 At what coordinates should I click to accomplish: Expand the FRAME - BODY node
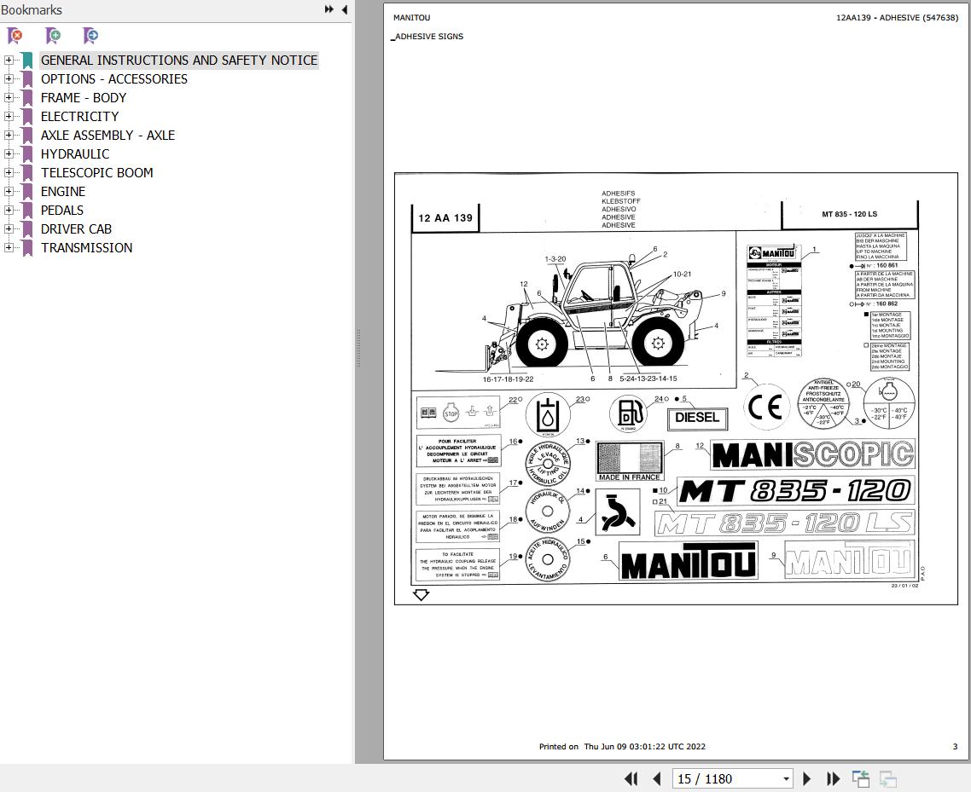tap(9, 98)
